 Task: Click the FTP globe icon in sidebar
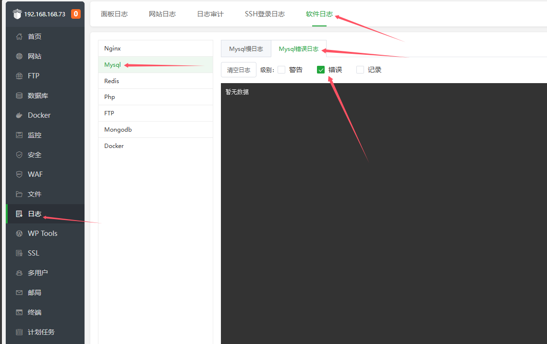pos(19,76)
